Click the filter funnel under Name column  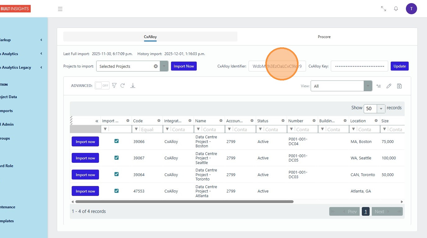pyautogui.click(x=198, y=129)
